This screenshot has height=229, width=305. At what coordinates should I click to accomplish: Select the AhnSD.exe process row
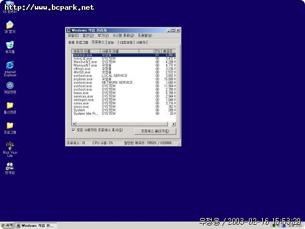coord(124,72)
